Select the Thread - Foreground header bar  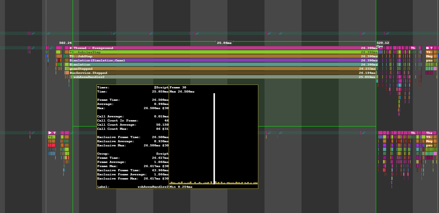223,48
